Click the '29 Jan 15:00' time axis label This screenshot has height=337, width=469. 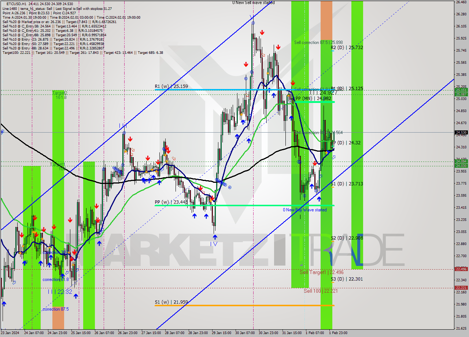coord(222,333)
